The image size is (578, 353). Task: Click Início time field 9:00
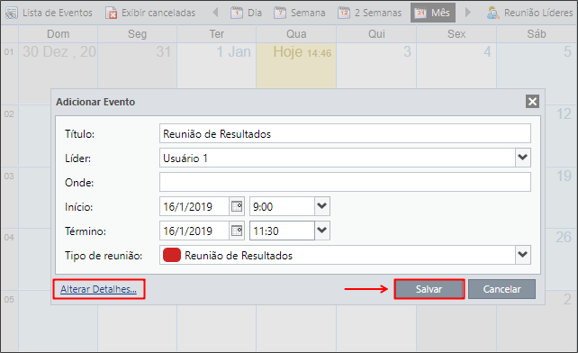point(282,206)
